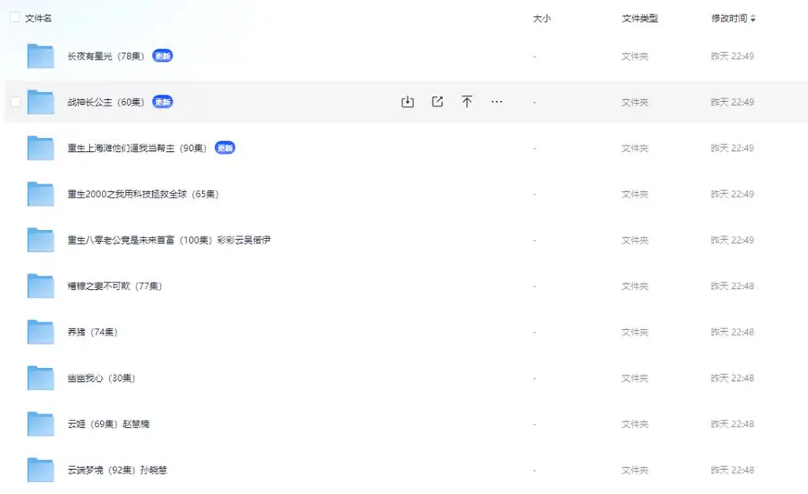The height and width of the screenshot is (494, 808).
Task: Open folder name 战神长公主 (60集)
Action: 106,102
